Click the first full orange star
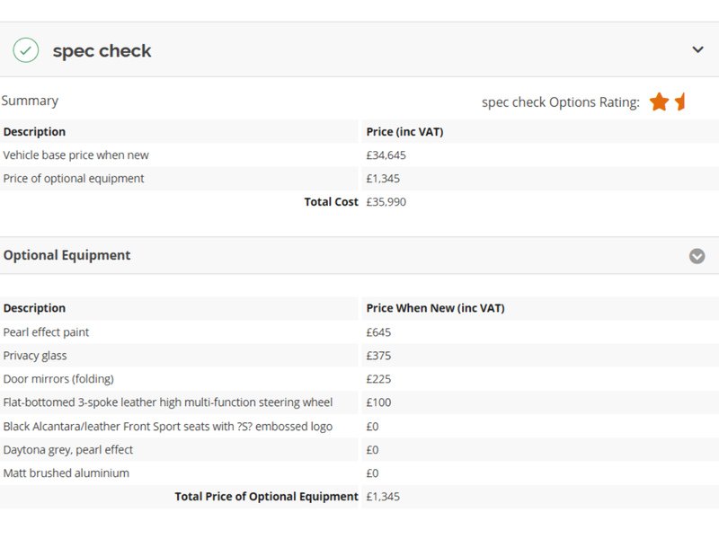719x539 pixels. [659, 102]
